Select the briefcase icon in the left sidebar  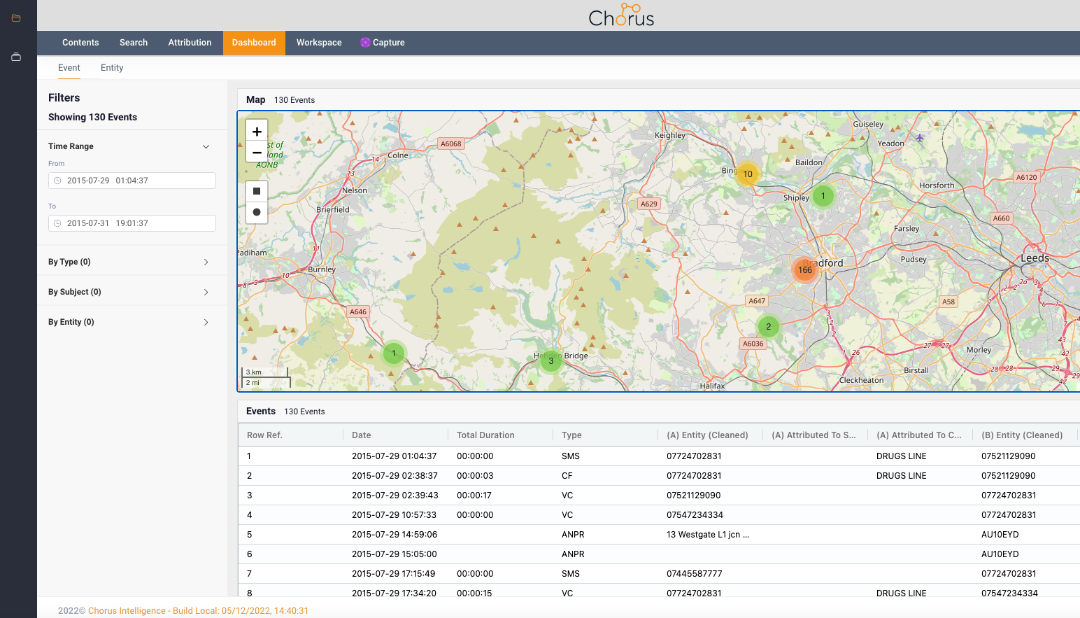click(x=15, y=57)
